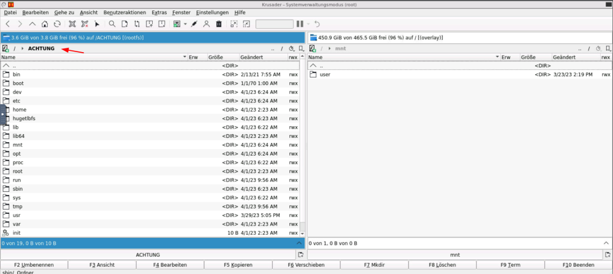Image resolution: width=613 pixels, height=274 pixels.
Task: Jump to the home directory icon
Action: (x=45, y=25)
